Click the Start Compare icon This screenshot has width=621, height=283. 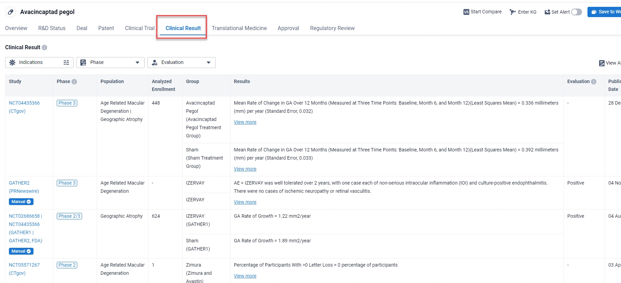tap(466, 12)
